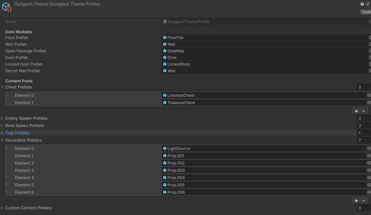
Task: Edit the Boss Spawn Prefabs size field
Action: pyautogui.click(x=364, y=126)
